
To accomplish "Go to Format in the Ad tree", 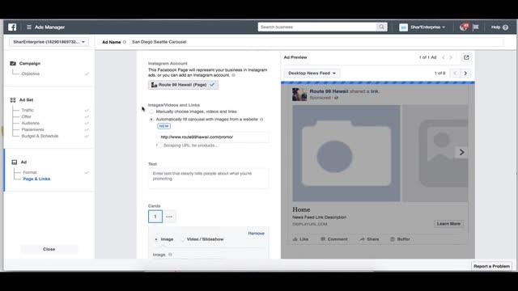I will (30, 172).
